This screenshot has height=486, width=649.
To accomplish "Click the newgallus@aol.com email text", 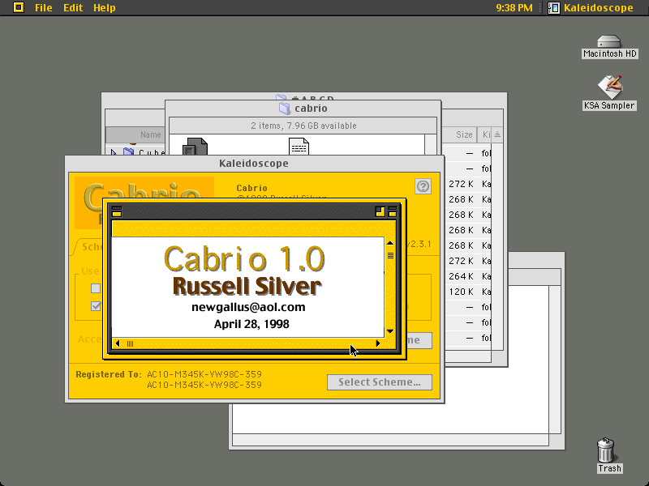I will click(x=248, y=307).
